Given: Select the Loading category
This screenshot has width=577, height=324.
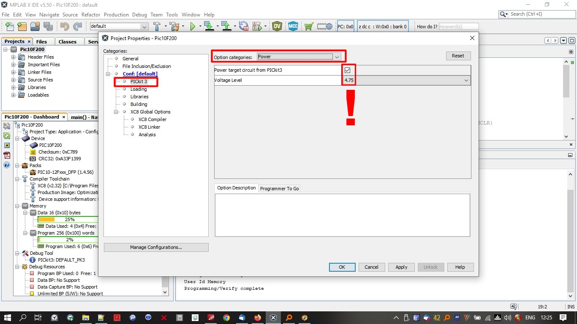Looking at the screenshot, I should coord(139,89).
